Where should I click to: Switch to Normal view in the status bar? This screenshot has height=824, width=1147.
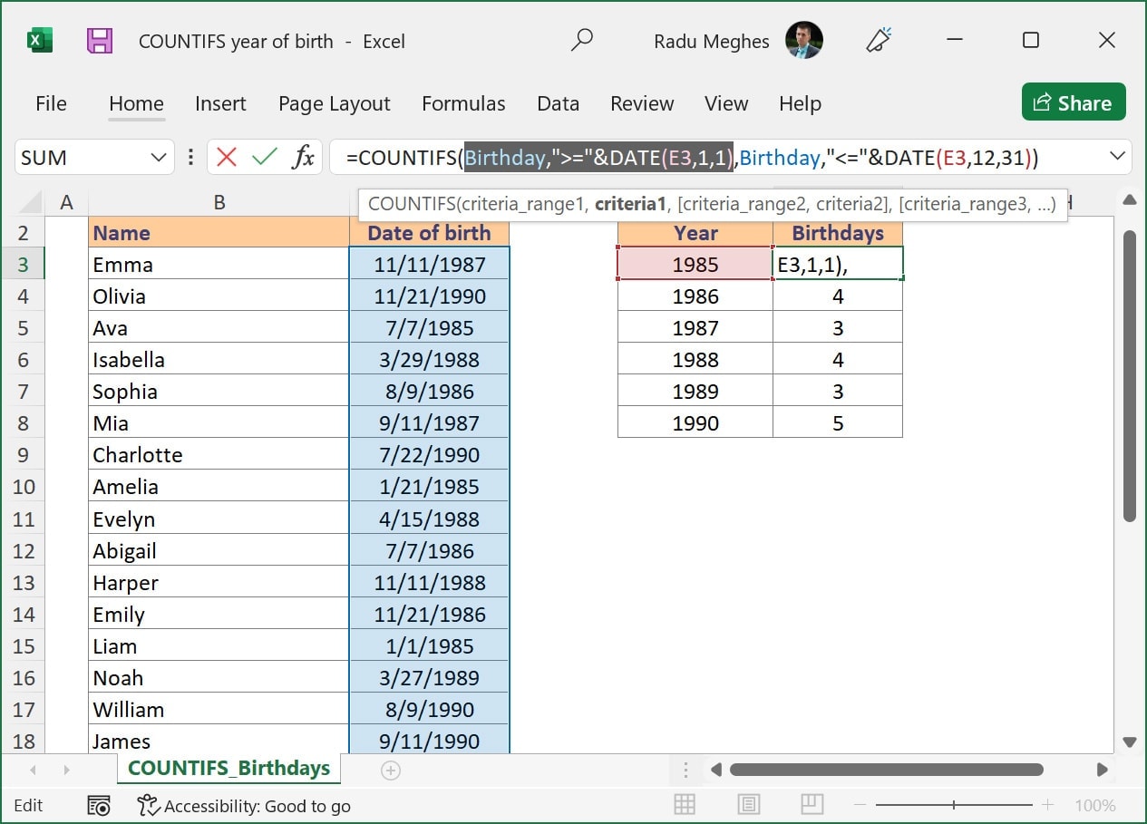click(683, 805)
